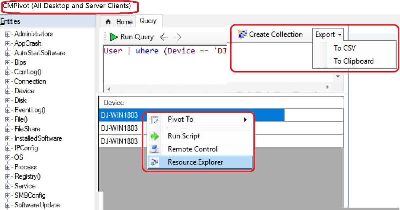Select the SMBConfig entity
The image size is (400, 210).
(x=30, y=195)
